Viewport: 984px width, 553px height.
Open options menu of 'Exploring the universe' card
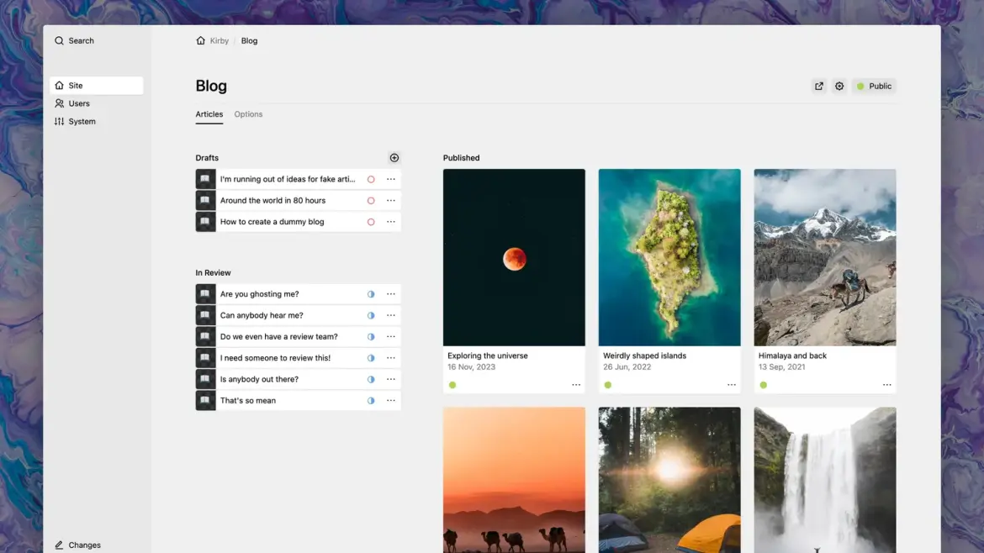[576, 385]
